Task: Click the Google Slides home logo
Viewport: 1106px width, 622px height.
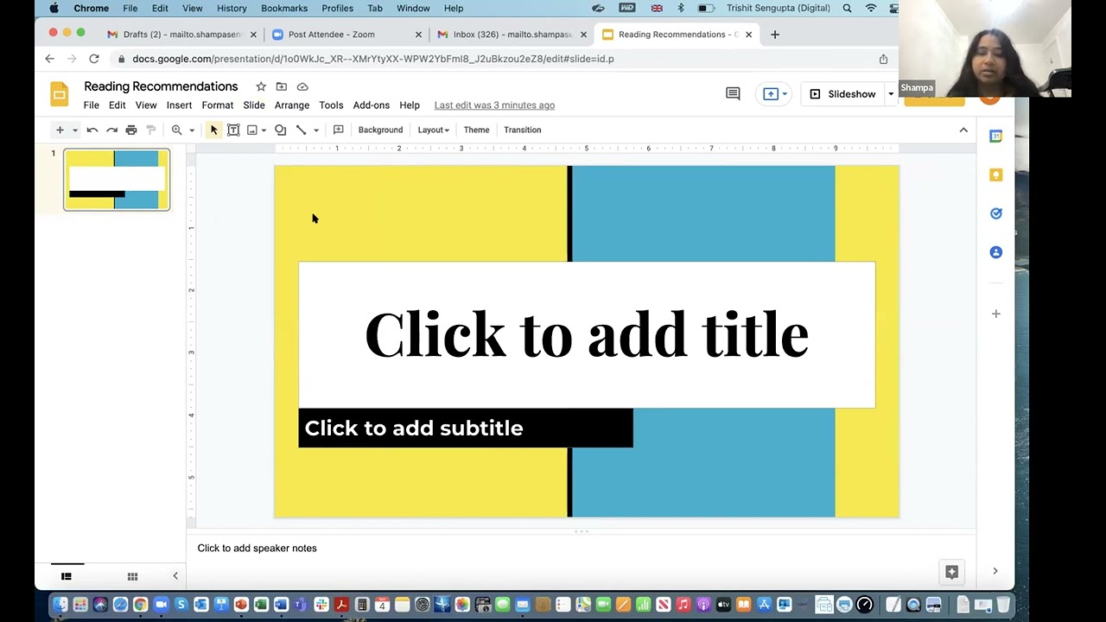Action: pyautogui.click(x=59, y=94)
